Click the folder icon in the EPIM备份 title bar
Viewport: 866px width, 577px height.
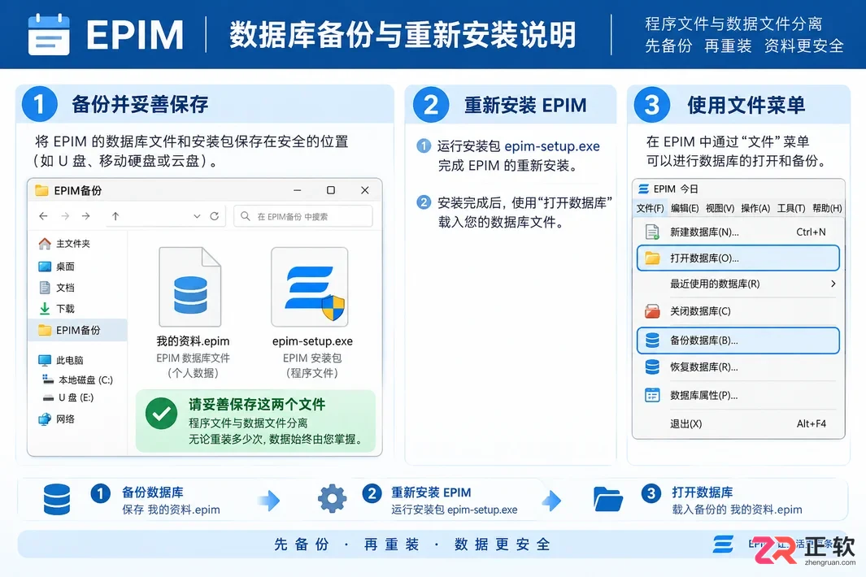click(x=41, y=190)
